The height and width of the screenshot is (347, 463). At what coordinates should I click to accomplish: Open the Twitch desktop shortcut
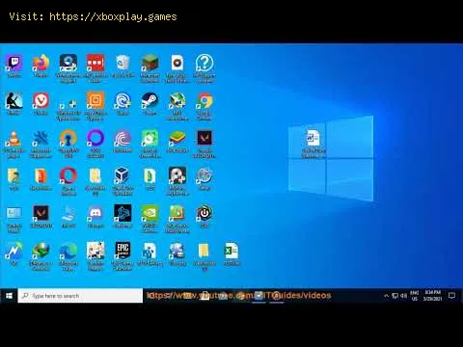coord(14,63)
